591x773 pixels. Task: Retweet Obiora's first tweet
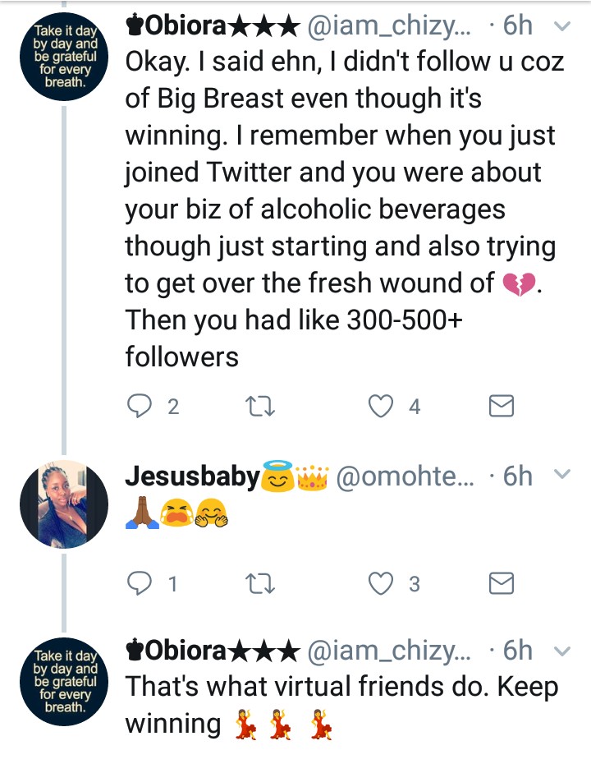(x=260, y=406)
